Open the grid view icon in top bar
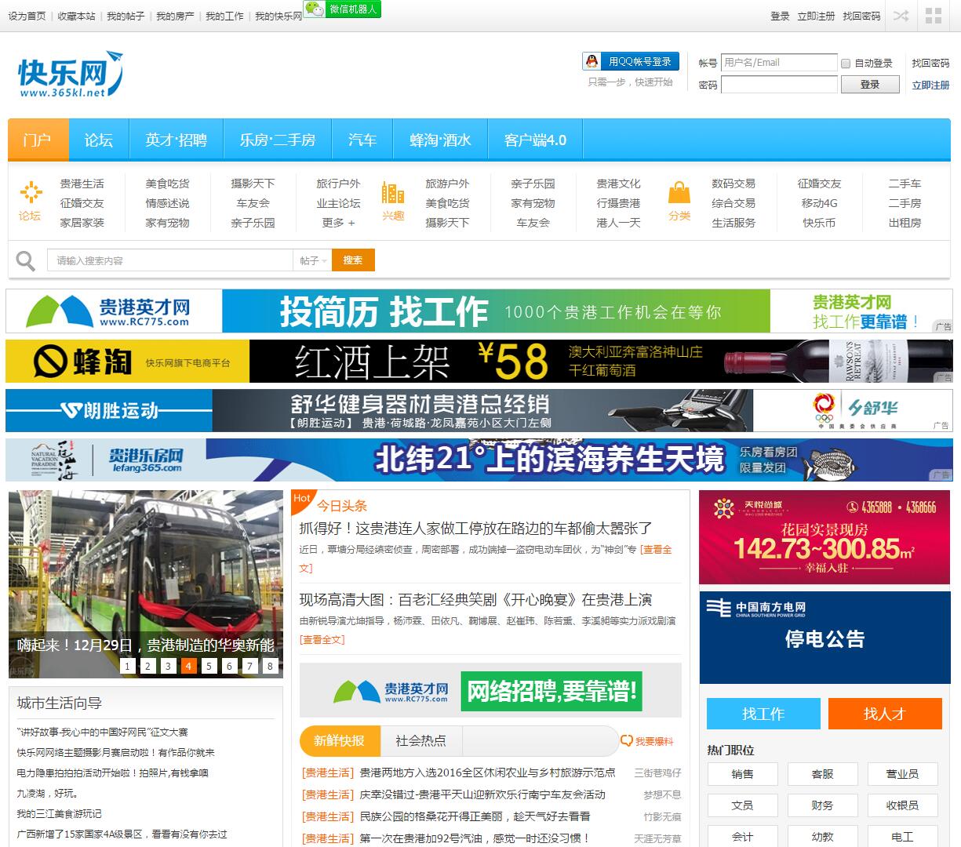The width and height of the screenshot is (961, 847). pos(934,16)
